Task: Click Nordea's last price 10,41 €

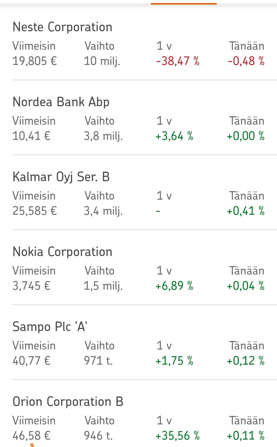Action: (x=31, y=136)
